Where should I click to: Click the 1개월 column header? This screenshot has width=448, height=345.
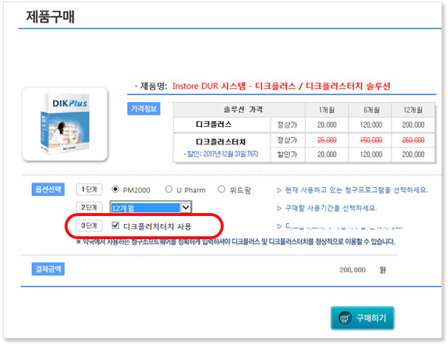[327, 109]
